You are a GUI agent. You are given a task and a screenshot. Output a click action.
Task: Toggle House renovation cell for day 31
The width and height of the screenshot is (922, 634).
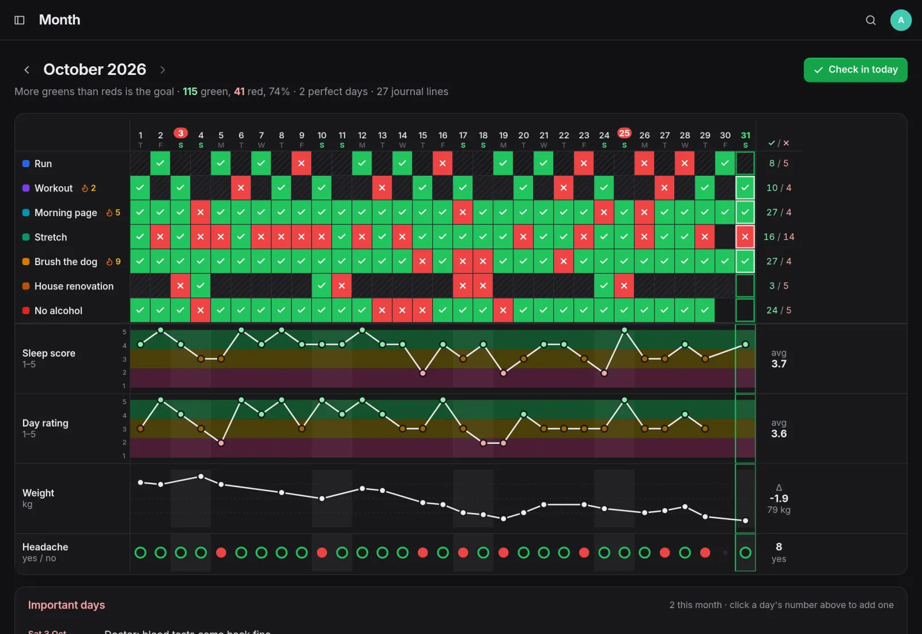click(x=745, y=286)
